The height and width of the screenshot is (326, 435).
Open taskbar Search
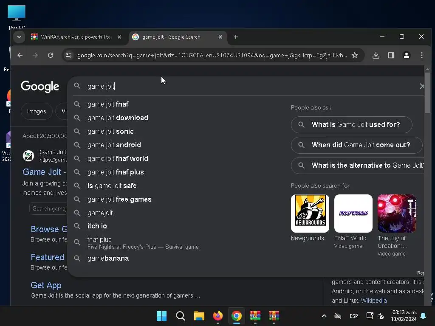[x=180, y=316]
